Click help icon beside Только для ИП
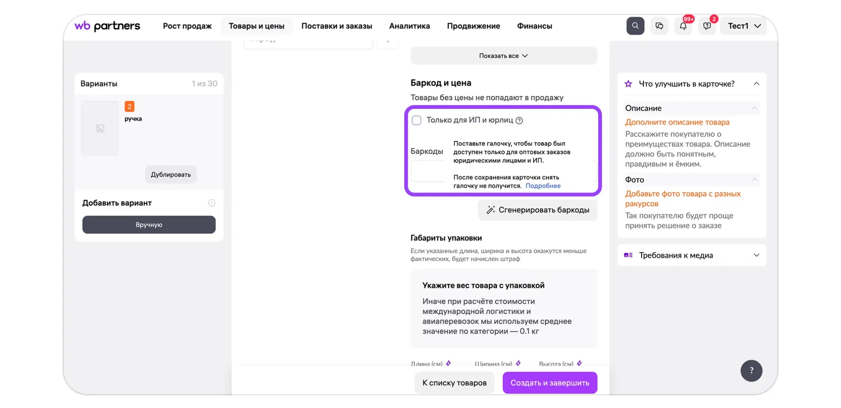Screen dimensions: 841x408 tap(520, 121)
